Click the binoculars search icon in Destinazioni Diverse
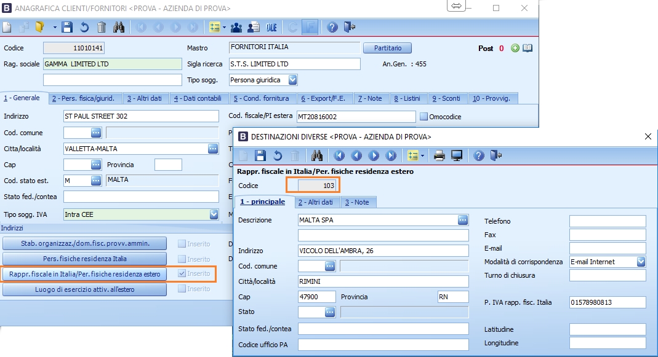658x357 pixels. [317, 155]
